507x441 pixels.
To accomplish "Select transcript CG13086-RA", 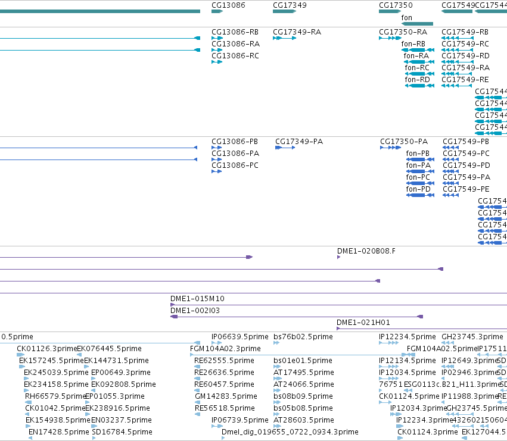I will pos(236,44).
